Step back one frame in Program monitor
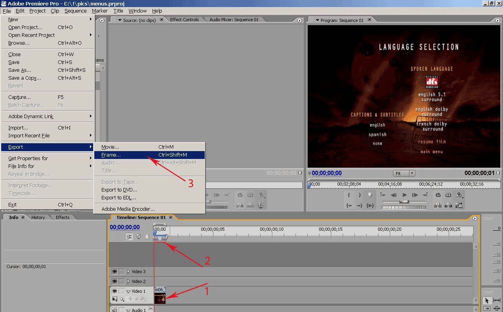Screen dimensions: 503x312 [x=394, y=195]
